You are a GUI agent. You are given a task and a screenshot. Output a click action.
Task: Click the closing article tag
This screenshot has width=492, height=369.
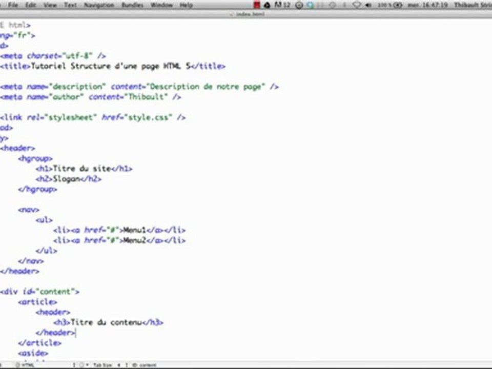tap(39, 343)
